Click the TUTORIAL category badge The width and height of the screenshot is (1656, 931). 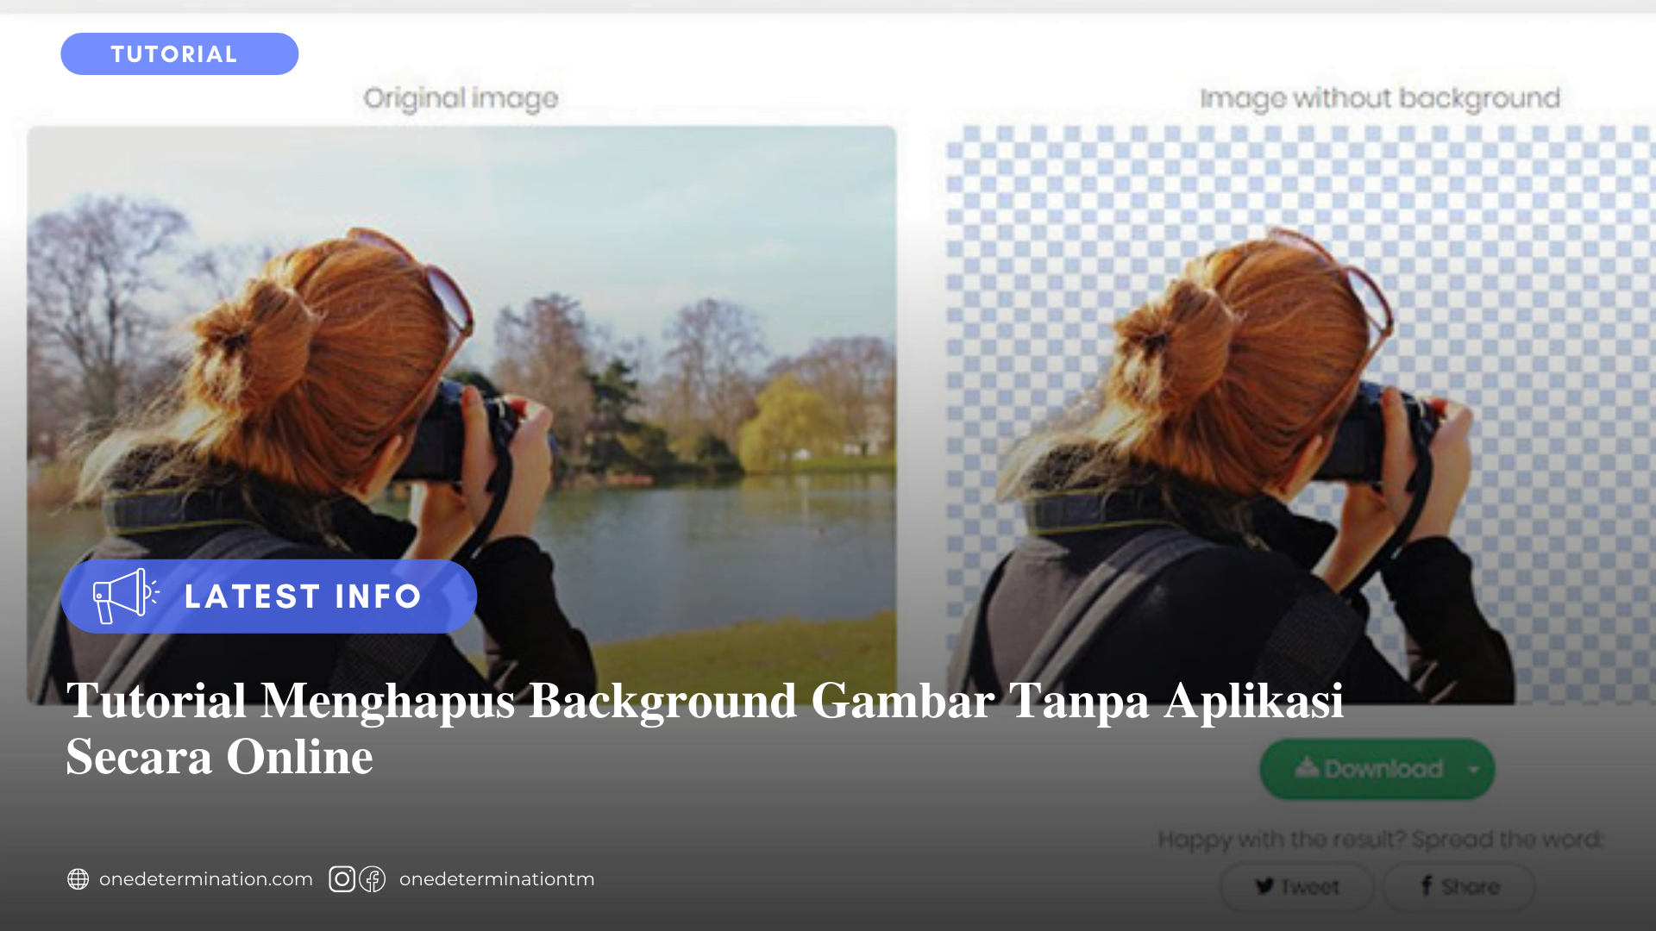pos(179,53)
